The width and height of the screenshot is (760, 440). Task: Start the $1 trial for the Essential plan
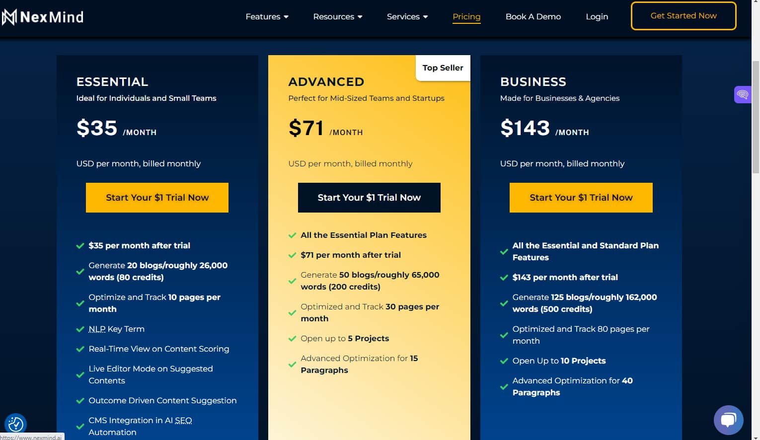tap(157, 197)
